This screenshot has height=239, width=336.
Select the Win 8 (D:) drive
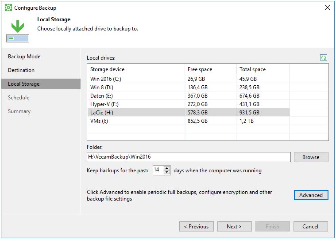click(x=188, y=87)
